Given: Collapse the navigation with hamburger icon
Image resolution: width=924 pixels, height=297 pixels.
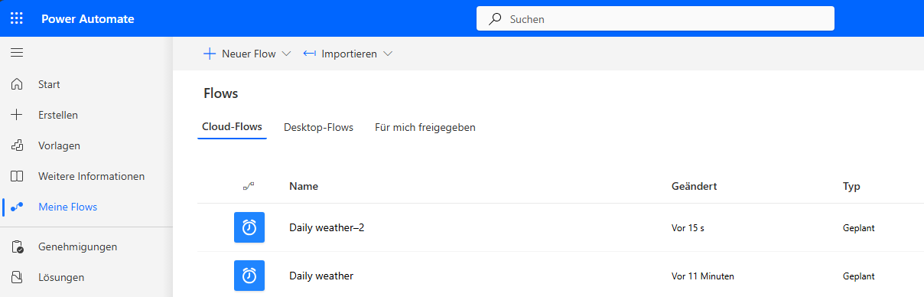Looking at the screenshot, I should coord(17,53).
